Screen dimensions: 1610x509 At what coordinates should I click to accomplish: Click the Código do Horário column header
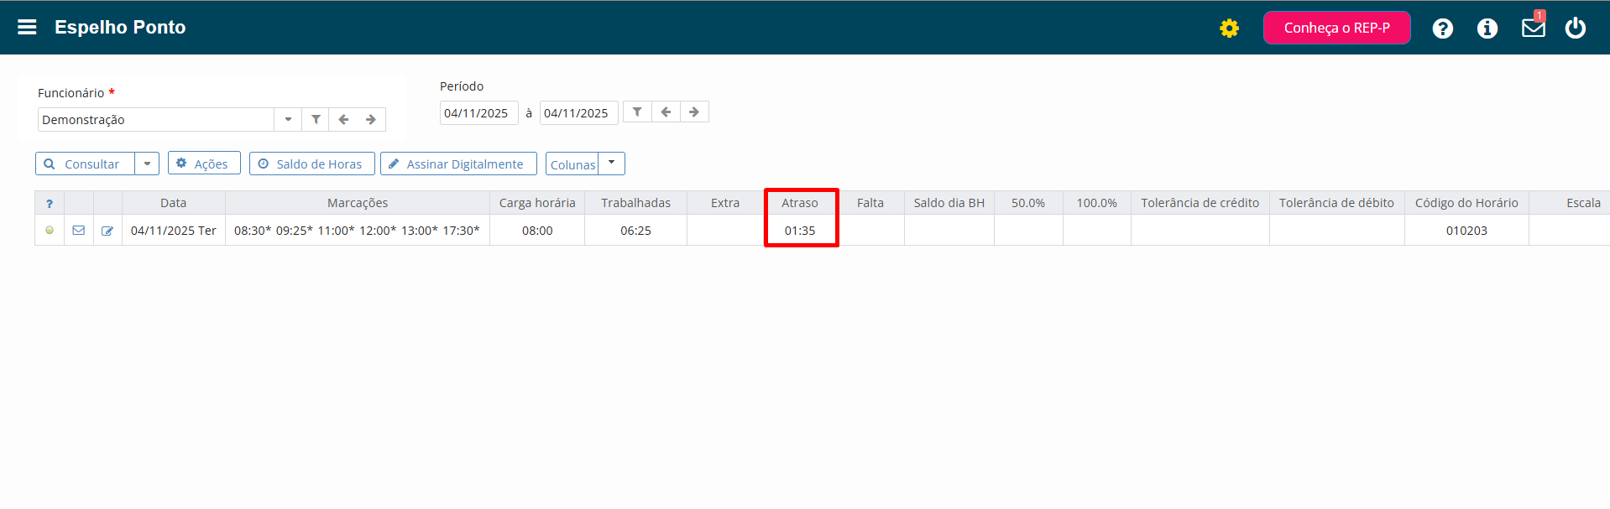click(x=1466, y=203)
